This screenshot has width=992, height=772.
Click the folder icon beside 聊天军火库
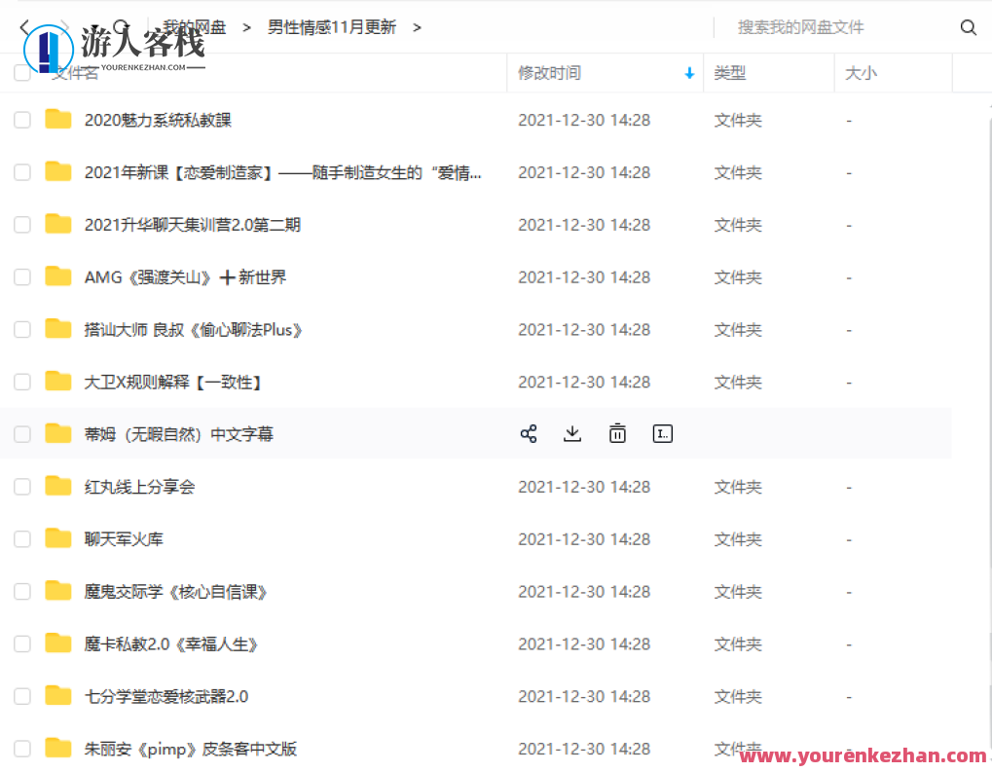click(57, 538)
